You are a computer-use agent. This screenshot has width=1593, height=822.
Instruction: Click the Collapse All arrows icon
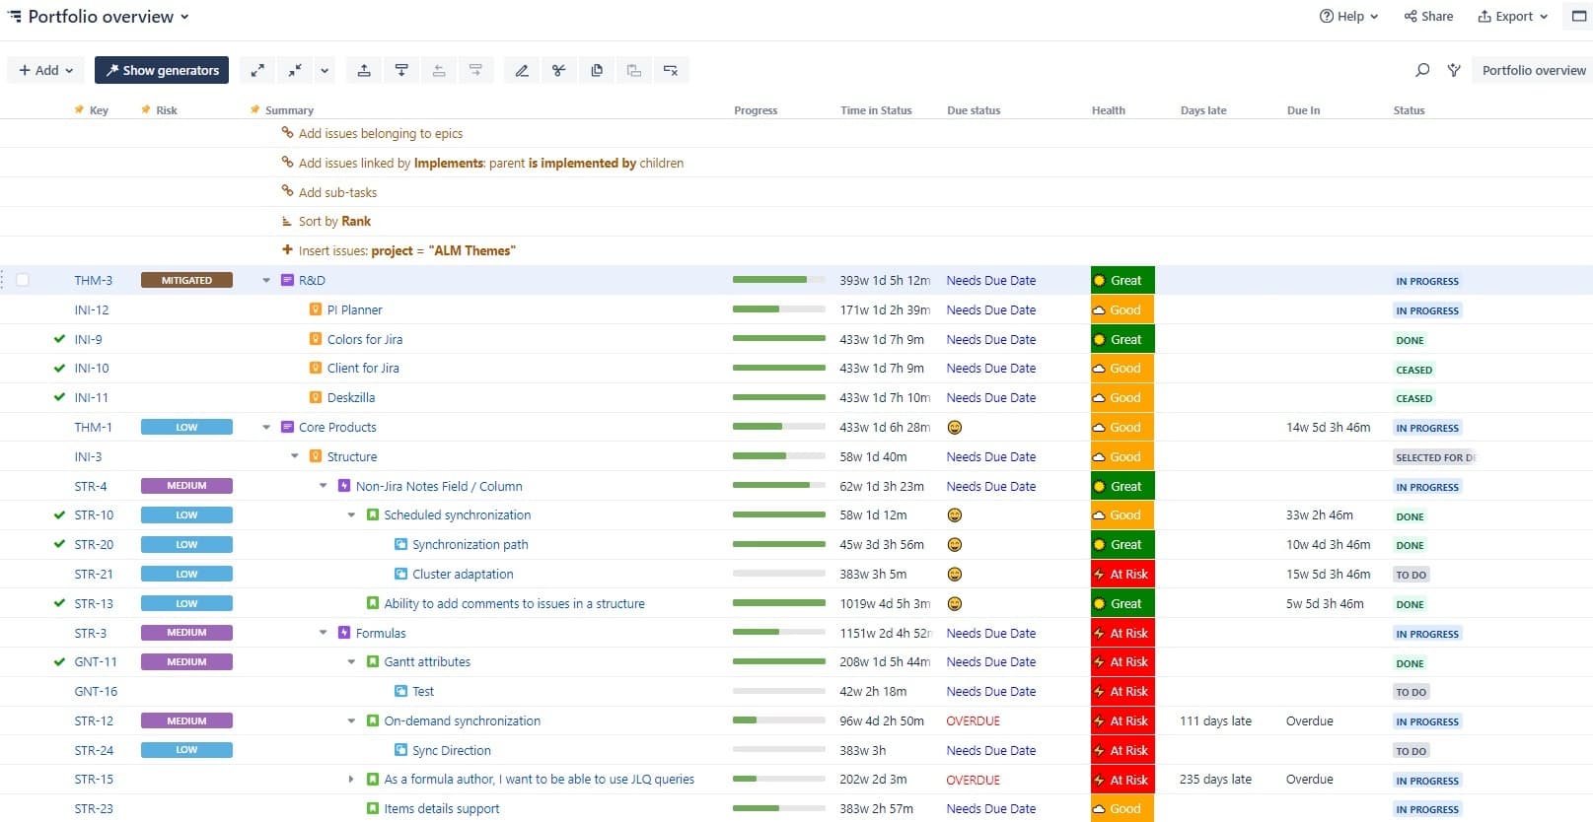pos(295,70)
